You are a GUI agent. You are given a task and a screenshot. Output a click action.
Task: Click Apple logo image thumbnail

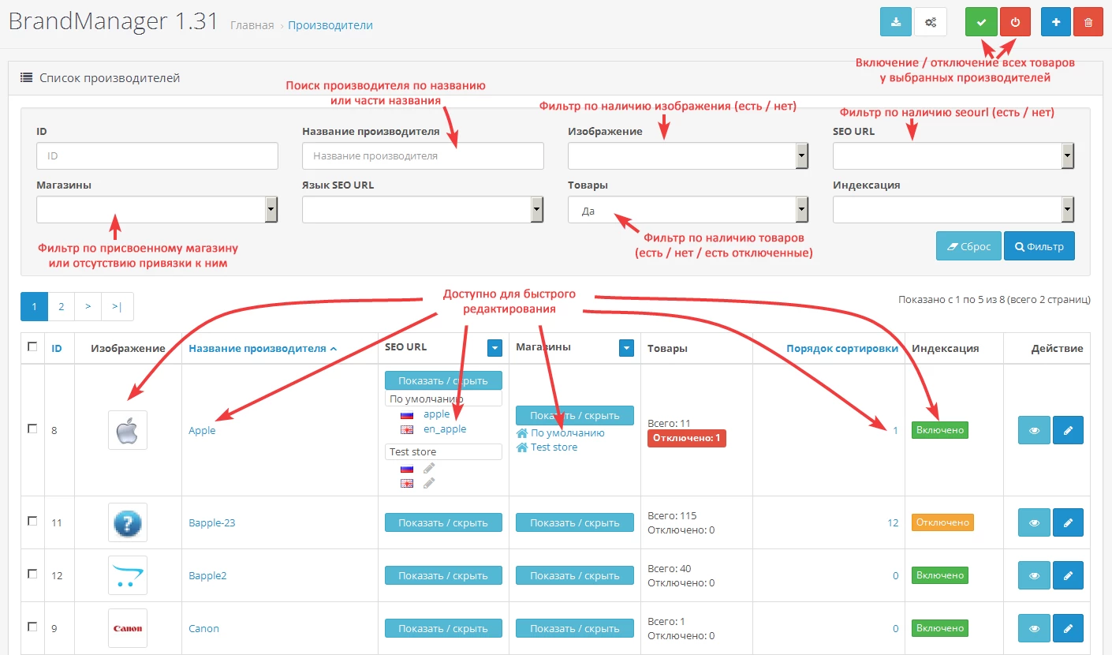(x=128, y=430)
